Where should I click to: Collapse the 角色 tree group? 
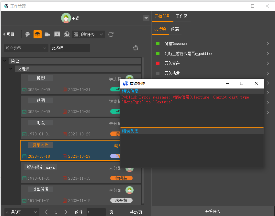point(5,61)
